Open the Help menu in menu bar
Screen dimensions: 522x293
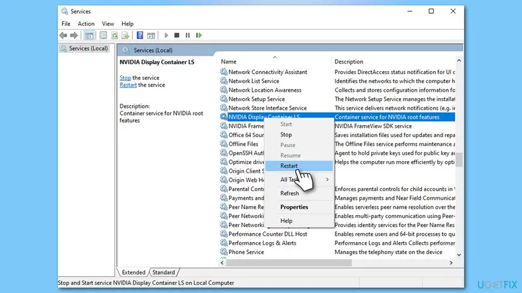pos(127,24)
